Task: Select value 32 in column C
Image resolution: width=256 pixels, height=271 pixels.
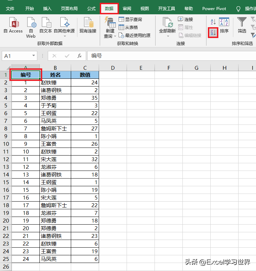Action: (85, 159)
